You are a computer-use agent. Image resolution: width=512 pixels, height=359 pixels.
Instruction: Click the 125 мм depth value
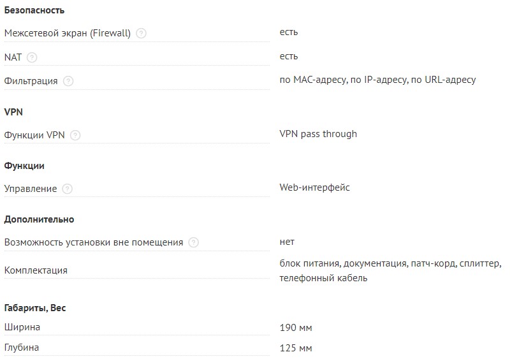click(x=296, y=348)
